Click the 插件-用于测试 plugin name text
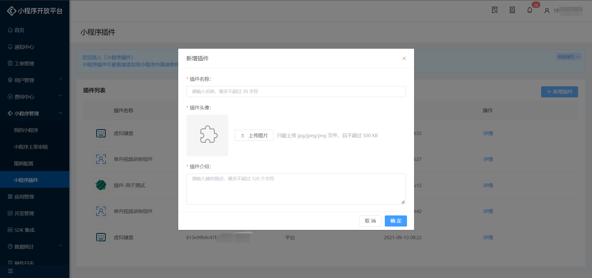This screenshot has height=278, width=592. tap(129, 186)
